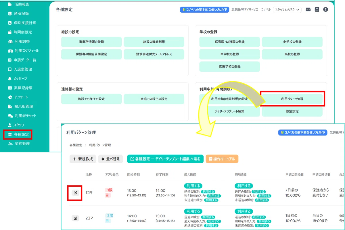345x230 pixels.
Task: Open 請求書送付先メールアドレス setting
Action: click(154, 54)
